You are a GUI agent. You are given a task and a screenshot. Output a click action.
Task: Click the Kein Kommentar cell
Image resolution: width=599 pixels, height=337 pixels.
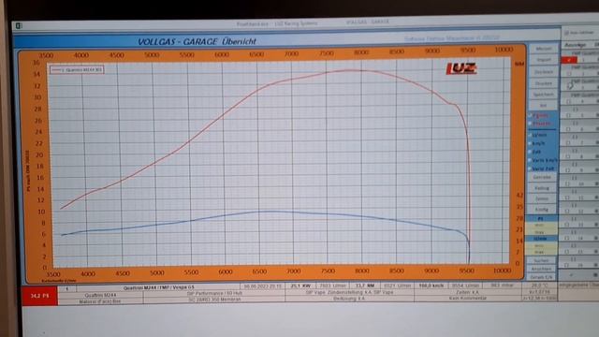[468, 298]
